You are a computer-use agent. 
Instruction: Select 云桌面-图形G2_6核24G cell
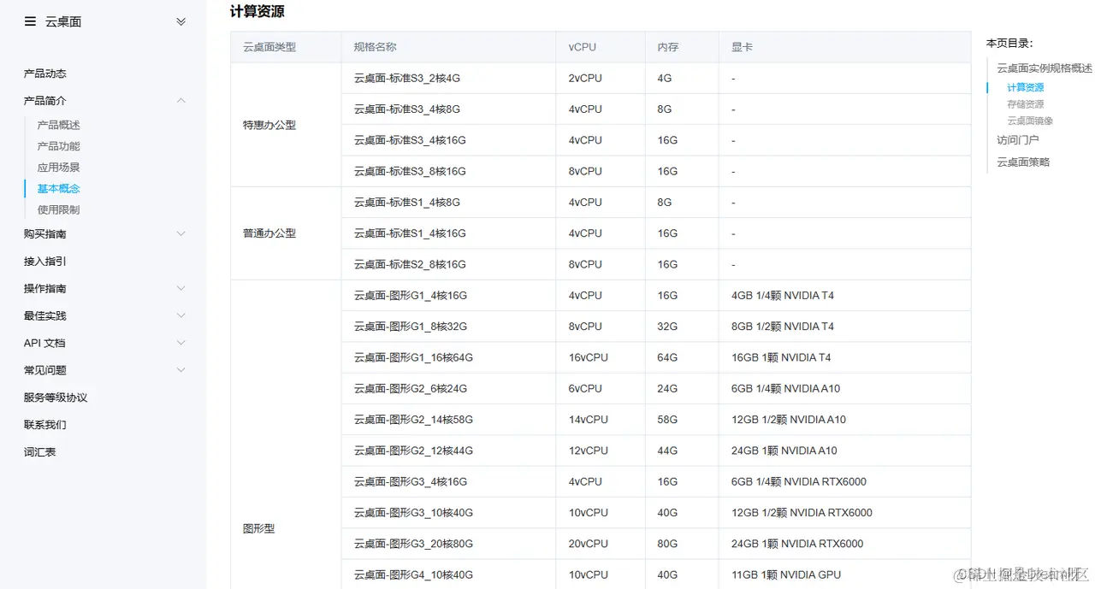point(449,388)
